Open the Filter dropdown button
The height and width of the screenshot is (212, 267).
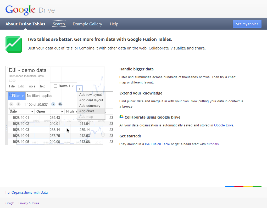click(17, 96)
